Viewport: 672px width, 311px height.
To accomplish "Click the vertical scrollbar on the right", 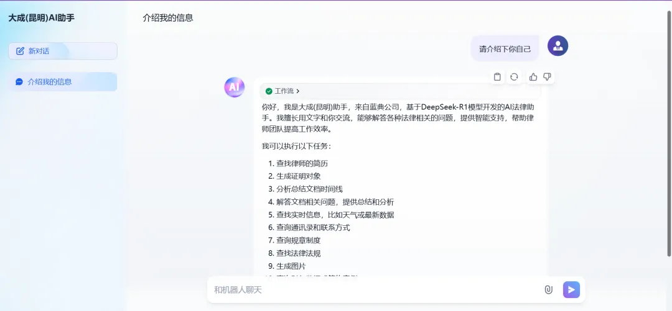I will point(670,133).
